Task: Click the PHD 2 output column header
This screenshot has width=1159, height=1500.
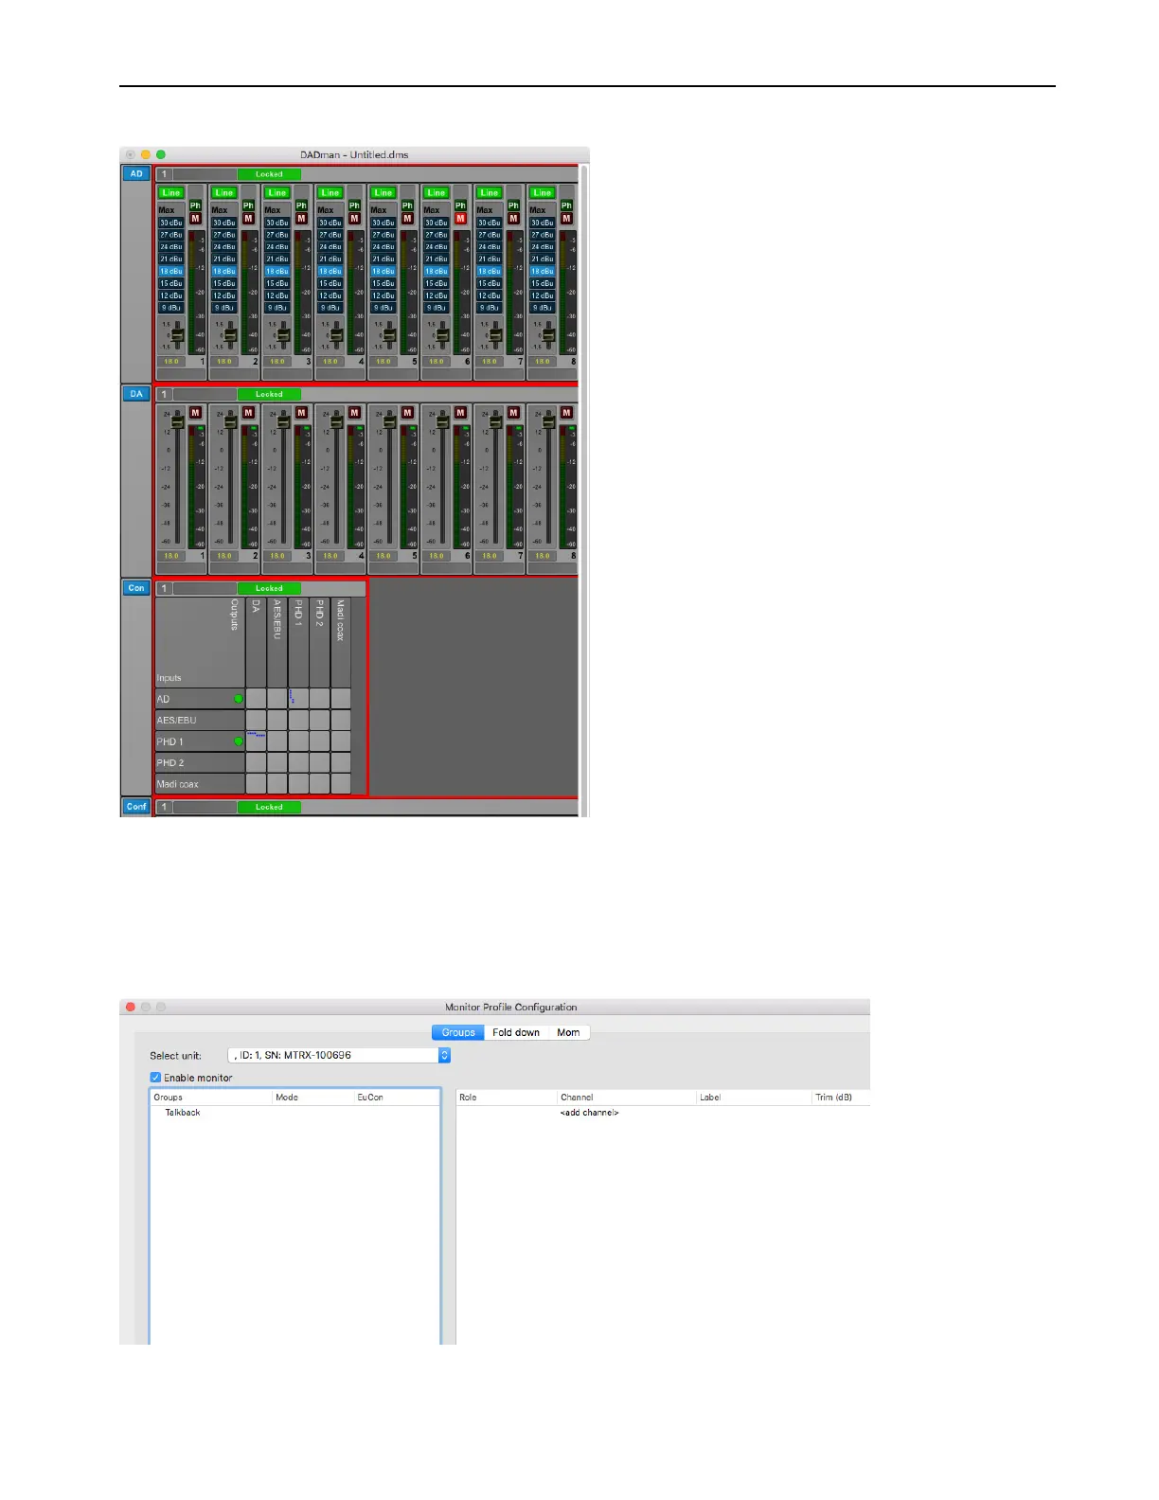Action: pyautogui.click(x=319, y=642)
